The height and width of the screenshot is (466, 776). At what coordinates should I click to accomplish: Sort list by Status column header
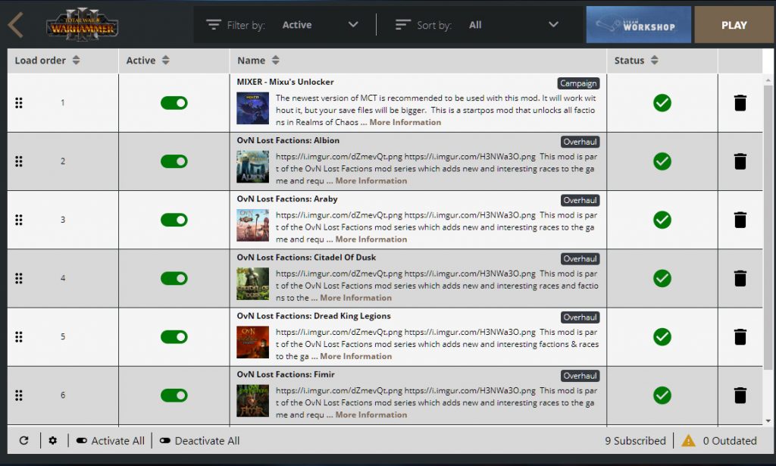point(636,61)
